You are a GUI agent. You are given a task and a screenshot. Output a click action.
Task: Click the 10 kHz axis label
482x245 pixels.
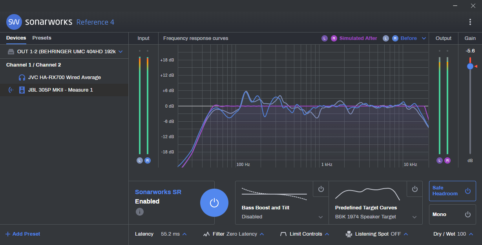tap(411, 164)
